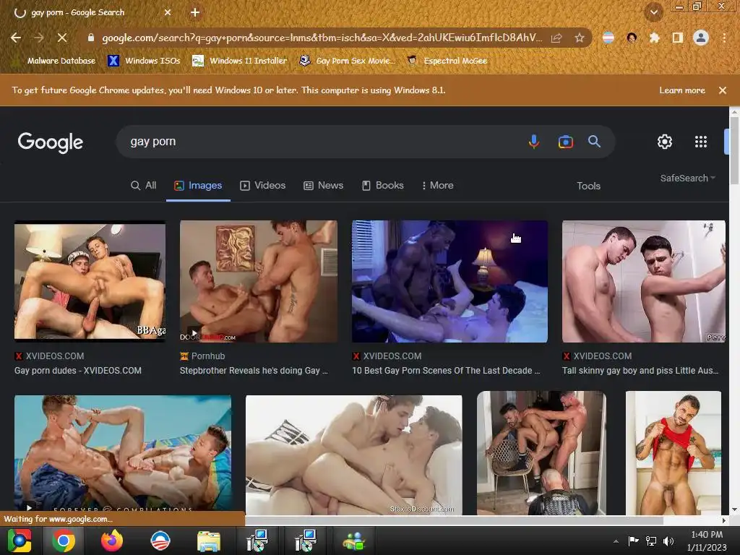The image size is (740, 555).
Task: Expand the More search categories
Action: coord(437,186)
